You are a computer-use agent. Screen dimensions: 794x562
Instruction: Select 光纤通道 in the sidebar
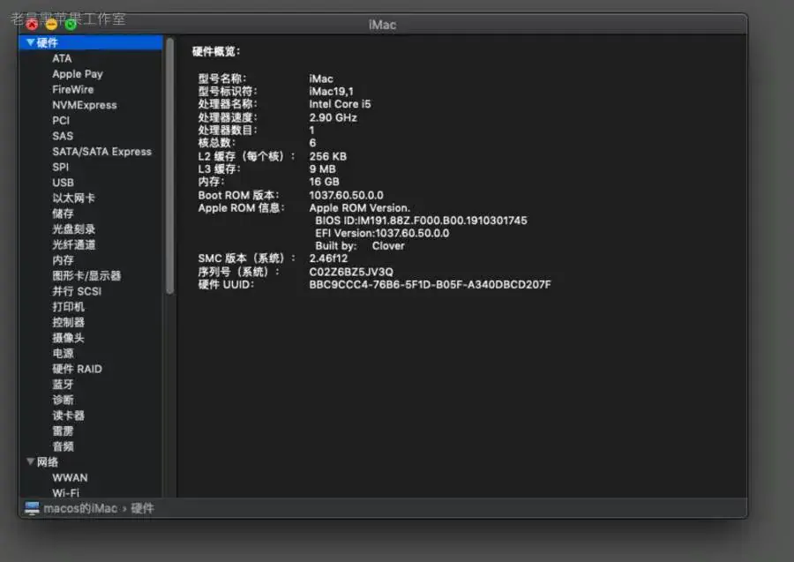tap(73, 244)
